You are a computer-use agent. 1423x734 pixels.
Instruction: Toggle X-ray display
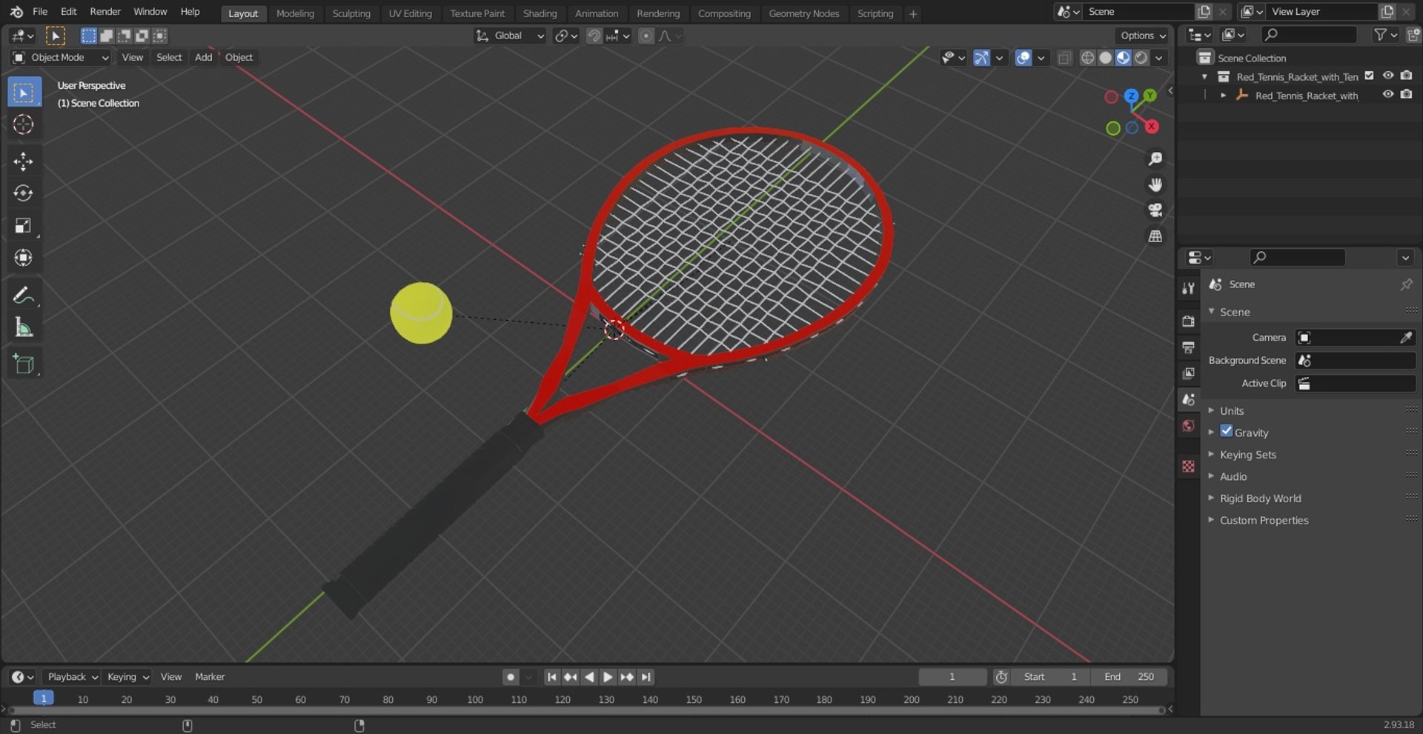[x=1064, y=58]
